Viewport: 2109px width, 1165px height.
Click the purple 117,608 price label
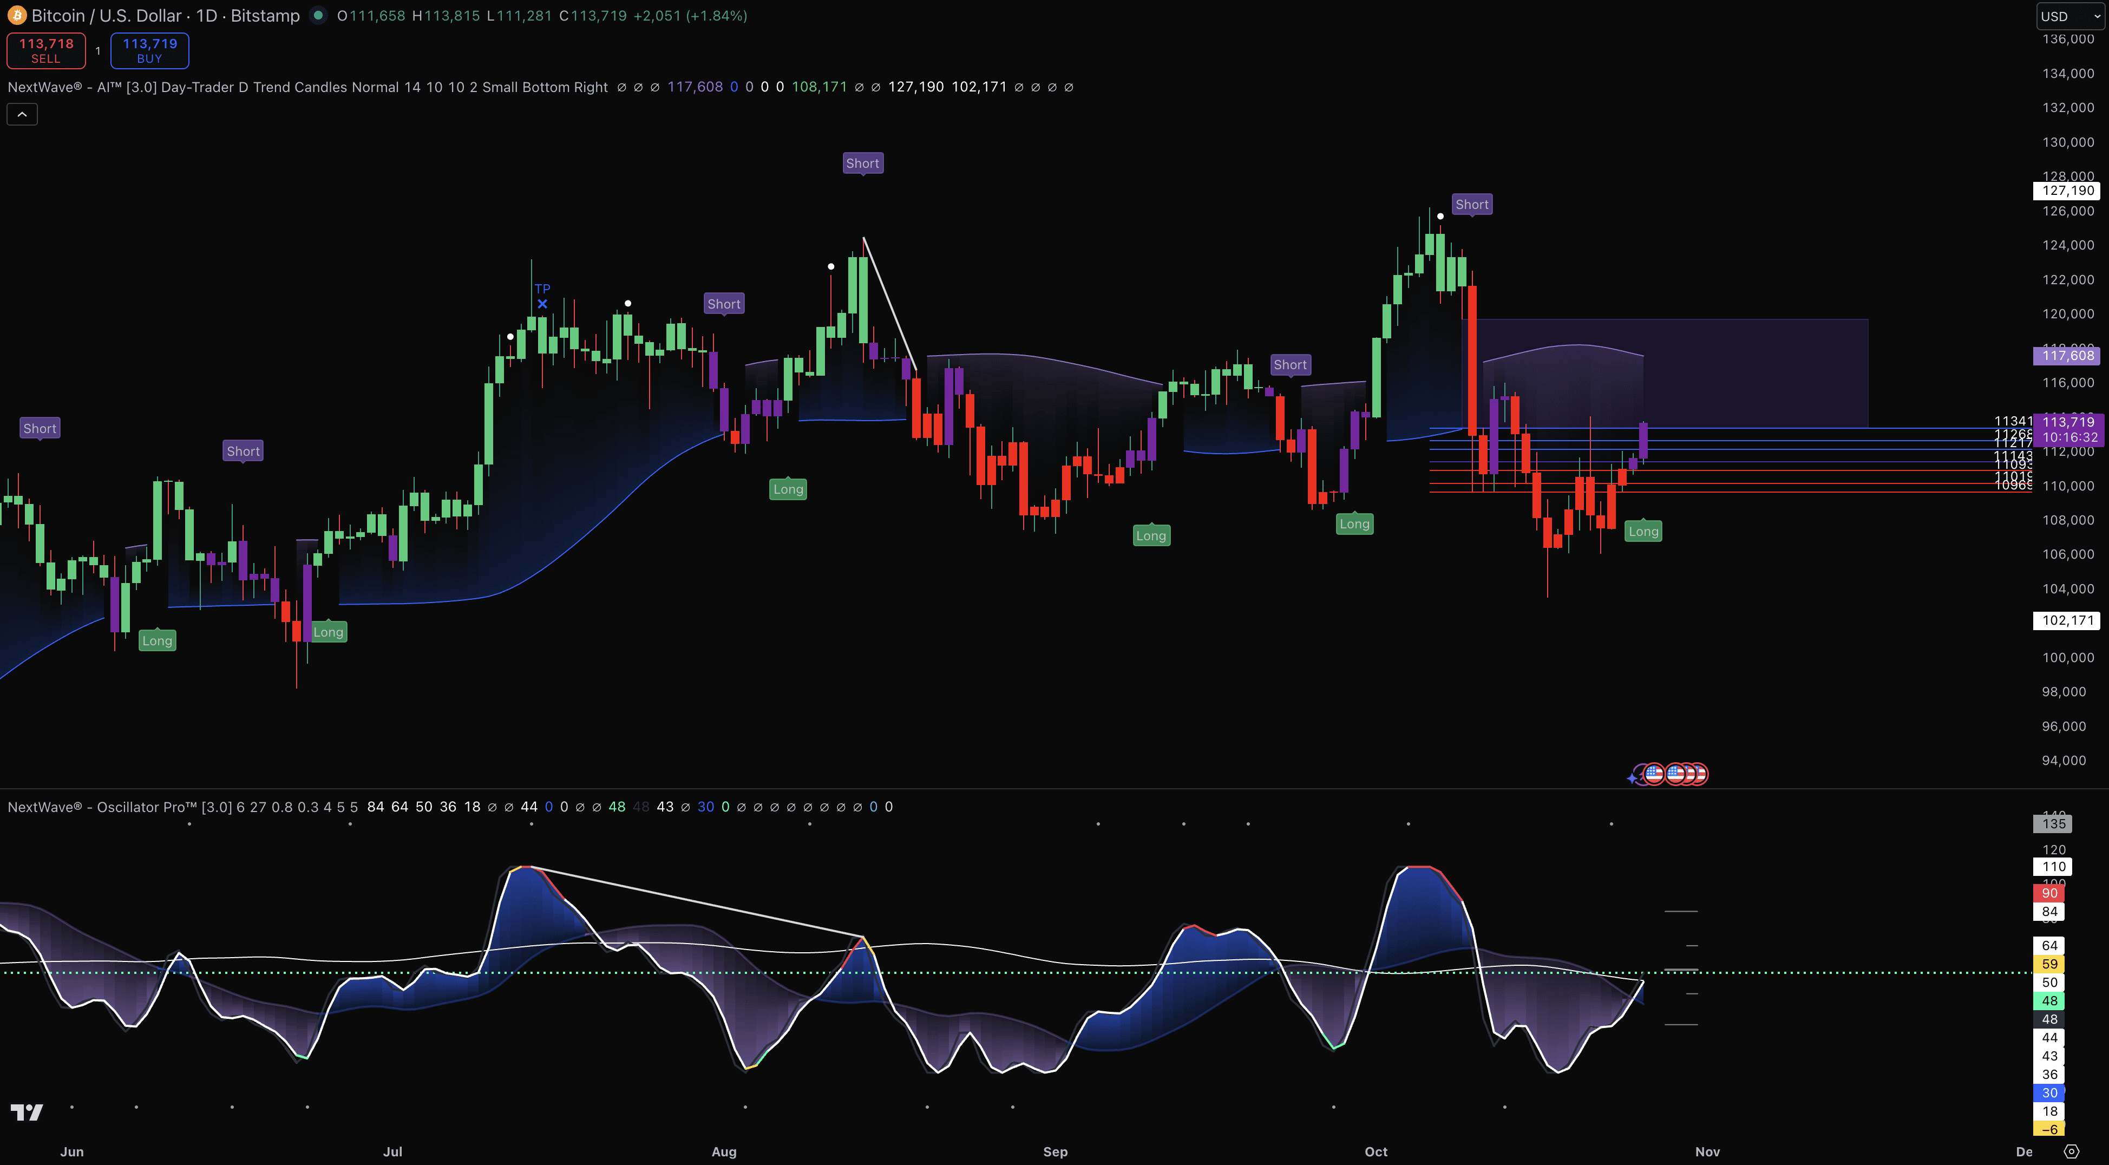point(2067,355)
